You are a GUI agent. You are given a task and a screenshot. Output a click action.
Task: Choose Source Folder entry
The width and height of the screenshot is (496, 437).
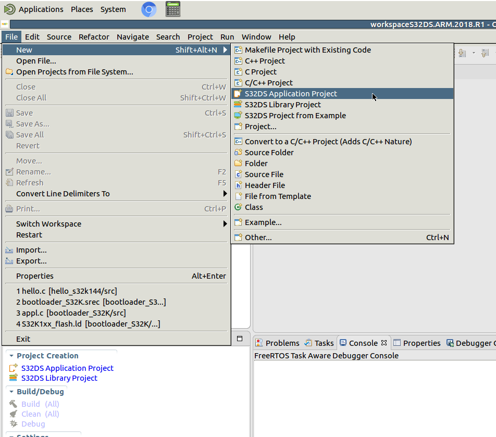pos(343,153)
